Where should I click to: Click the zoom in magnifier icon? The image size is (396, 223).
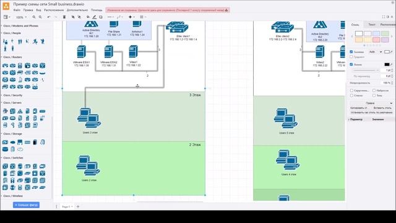pos(34,17)
